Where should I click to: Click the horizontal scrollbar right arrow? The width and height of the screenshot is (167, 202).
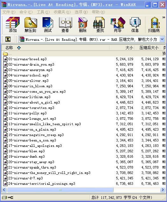163,190
